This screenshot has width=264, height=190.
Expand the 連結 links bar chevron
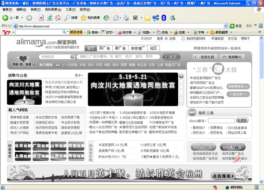pyautogui.click(x=255, y=25)
